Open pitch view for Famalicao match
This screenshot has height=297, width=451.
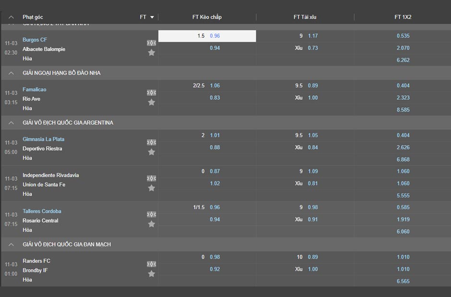point(152,92)
